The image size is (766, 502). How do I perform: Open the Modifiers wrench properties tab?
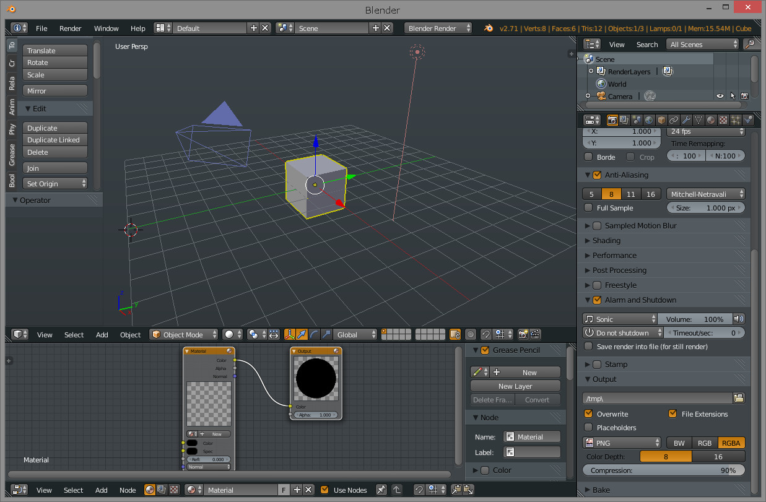point(686,120)
